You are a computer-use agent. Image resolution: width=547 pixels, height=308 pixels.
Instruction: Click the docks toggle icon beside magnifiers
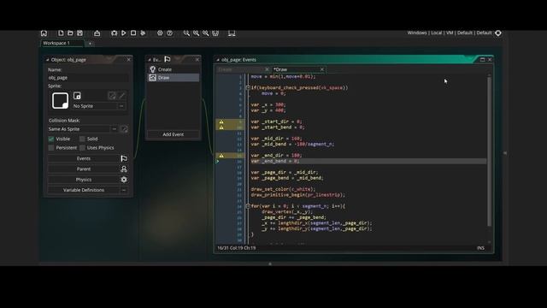215,33
